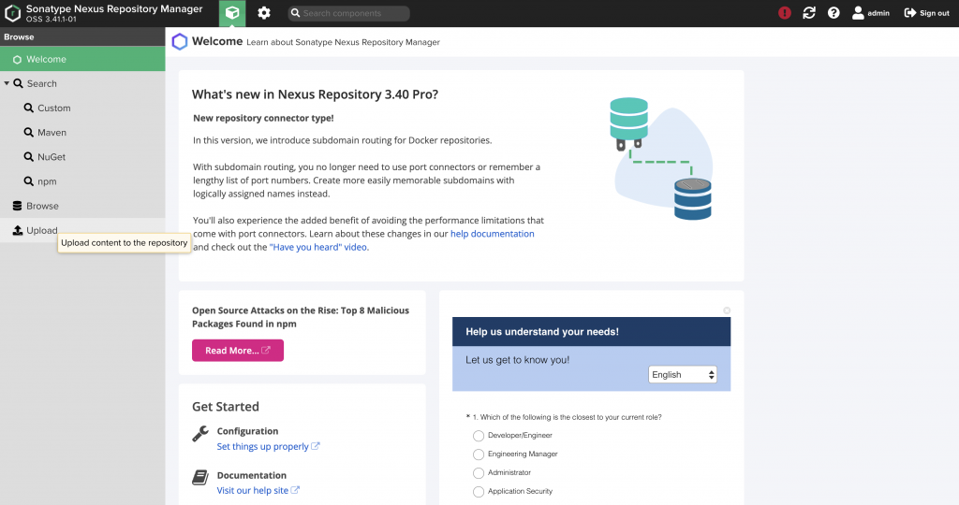Screen dimensions: 959x505
Task: Click the Read More button
Action: pos(237,351)
